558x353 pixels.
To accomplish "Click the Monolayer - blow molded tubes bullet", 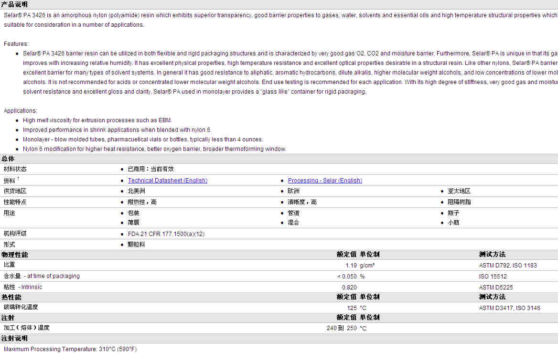I will pyautogui.click(x=143, y=139).
